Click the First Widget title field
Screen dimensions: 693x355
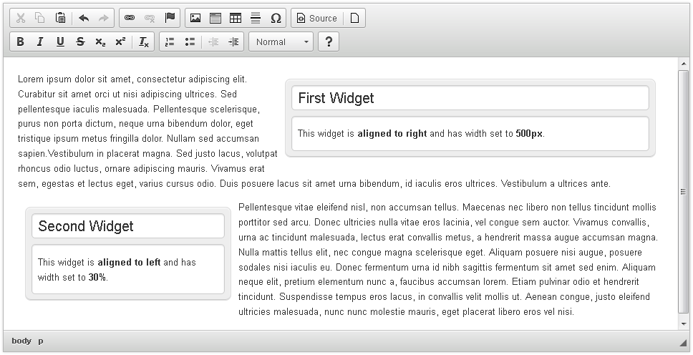click(x=470, y=98)
